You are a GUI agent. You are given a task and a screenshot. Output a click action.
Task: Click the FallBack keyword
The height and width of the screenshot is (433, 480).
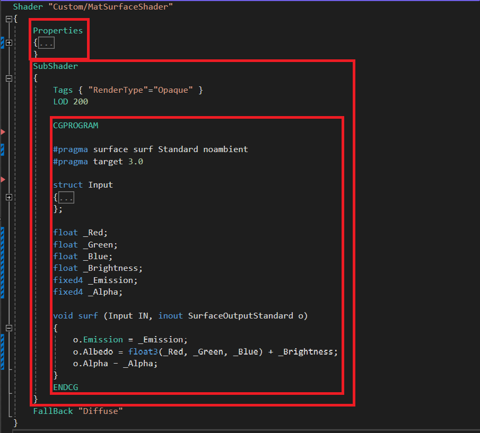[x=53, y=411]
